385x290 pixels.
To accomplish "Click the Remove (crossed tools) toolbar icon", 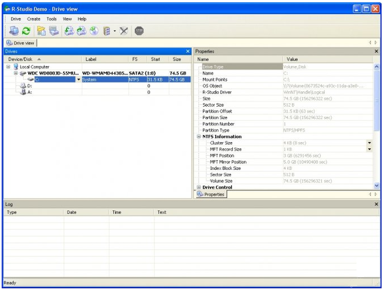I will (124, 31).
